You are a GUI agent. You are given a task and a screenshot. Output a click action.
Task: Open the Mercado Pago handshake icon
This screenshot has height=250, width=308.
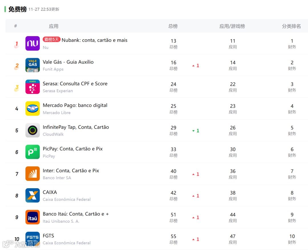tap(33, 108)
